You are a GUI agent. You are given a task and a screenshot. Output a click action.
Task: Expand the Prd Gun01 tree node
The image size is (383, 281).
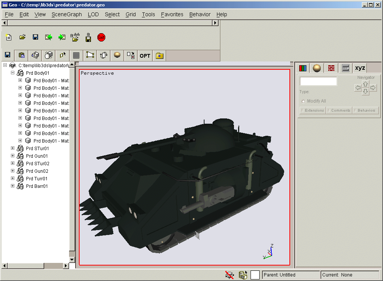(x=12, y=156)
